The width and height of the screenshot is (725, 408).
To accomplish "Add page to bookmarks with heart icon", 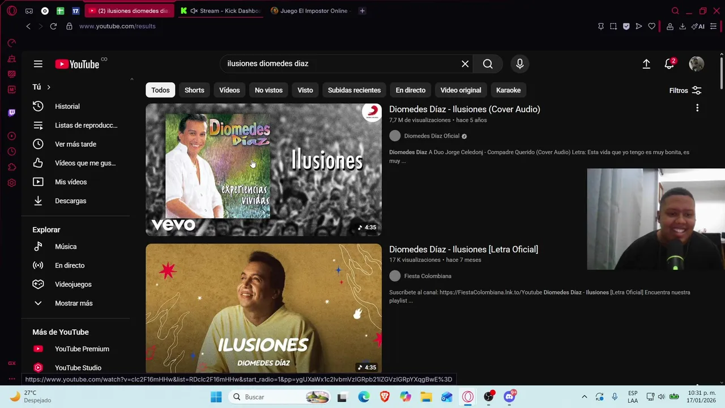I will click(x=652, y=26).
